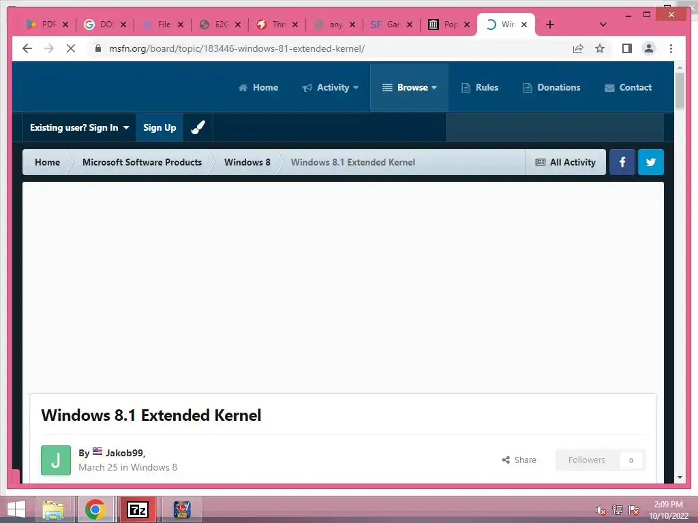Open the game icon on the taskbar

pyautogui.click(x=181, y=509)
